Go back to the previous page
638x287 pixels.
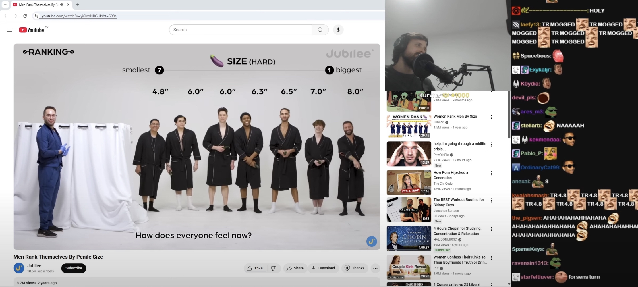coord(6,16)
